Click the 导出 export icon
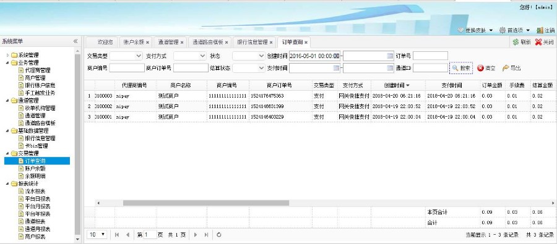557x244 pixels. pyautogui.click(x=506, y=68)
